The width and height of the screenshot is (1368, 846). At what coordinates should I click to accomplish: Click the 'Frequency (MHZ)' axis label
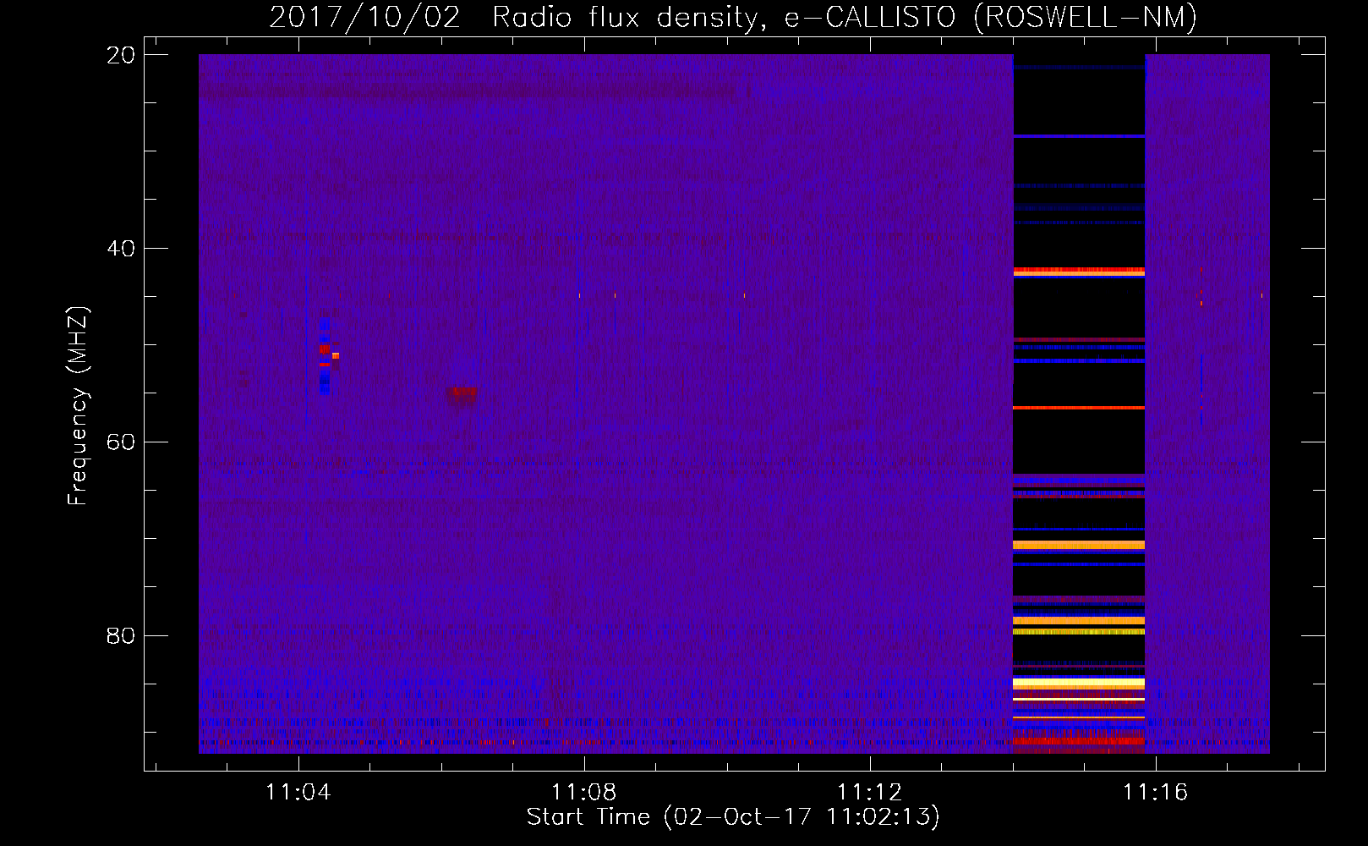[78, 405]
